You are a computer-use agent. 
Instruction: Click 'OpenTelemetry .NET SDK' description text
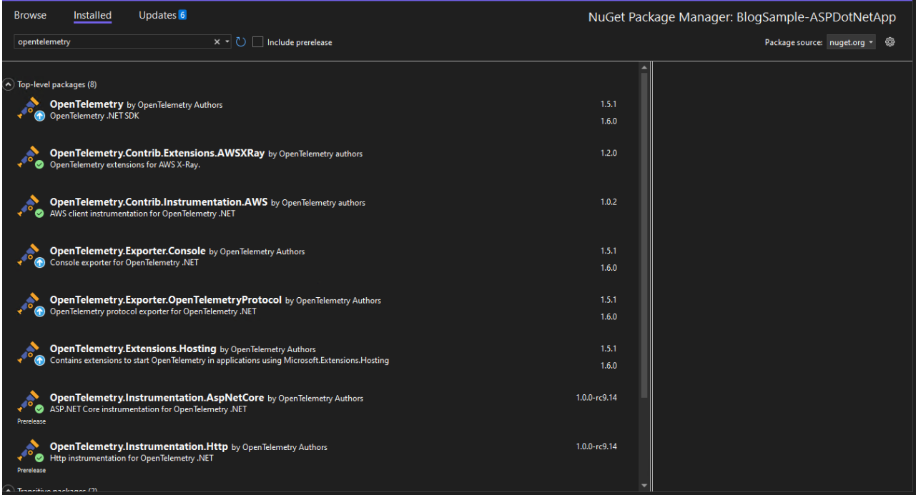click(94, 116)
